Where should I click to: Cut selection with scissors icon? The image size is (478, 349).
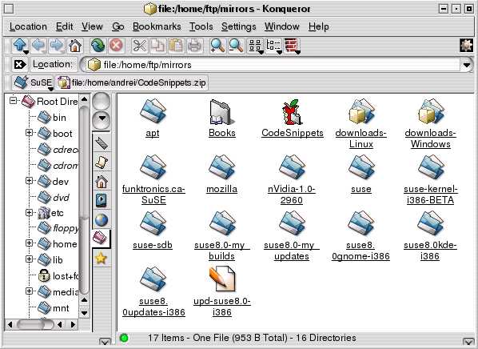pyautogui.click(x=140, y=46)
